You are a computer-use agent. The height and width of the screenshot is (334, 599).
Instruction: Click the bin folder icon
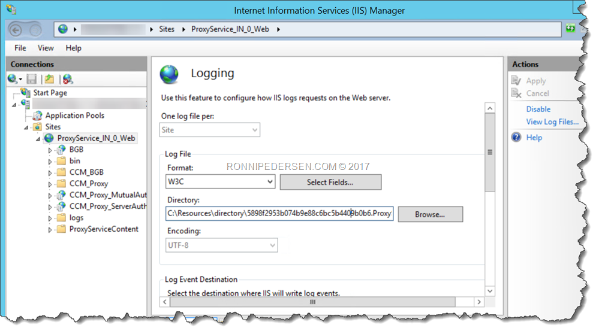(61, 161)
